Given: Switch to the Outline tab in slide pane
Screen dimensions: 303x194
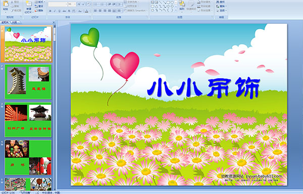Looking at the screenshot, I should coord(14,22).
